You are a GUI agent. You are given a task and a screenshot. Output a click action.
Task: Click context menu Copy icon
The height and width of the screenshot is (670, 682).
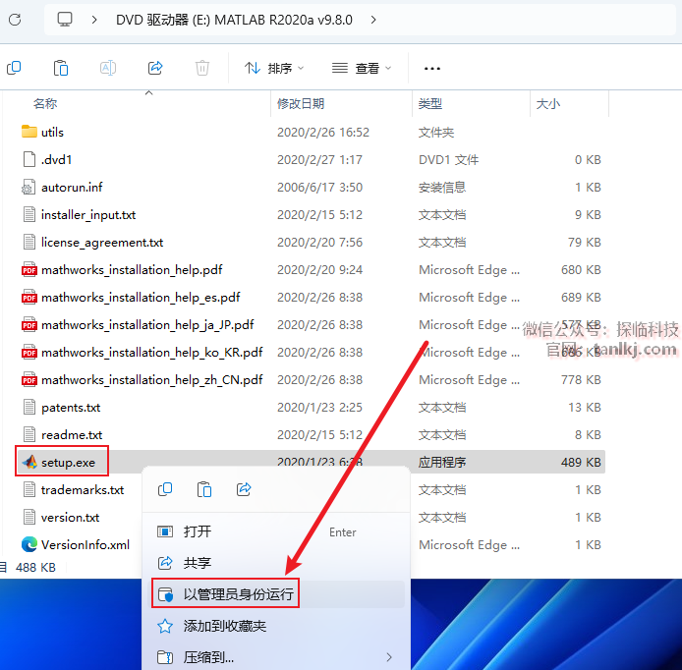coord(165,489)
